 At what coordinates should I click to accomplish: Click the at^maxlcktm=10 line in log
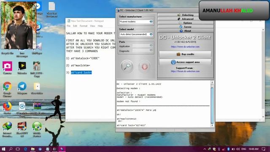[x=127, y=119]
